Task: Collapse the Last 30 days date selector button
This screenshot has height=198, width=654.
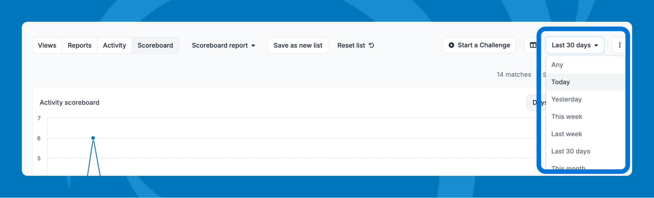Action: point(575,45)
